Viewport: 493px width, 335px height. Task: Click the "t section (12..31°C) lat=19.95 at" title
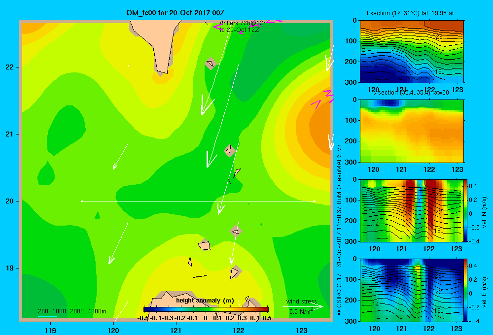(x=410, y=13)
